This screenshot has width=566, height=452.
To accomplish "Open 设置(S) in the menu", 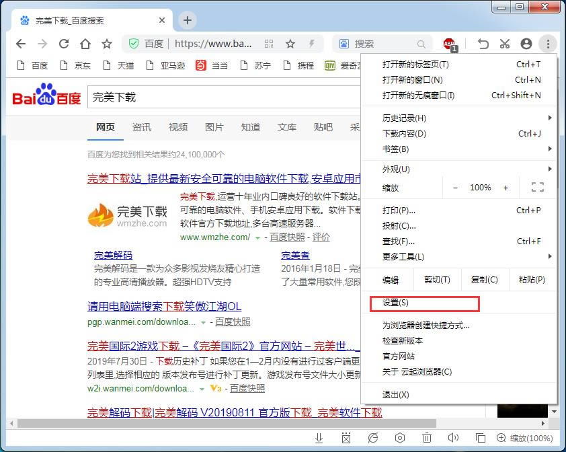I will pyautogui.click(x=458, y=303).
